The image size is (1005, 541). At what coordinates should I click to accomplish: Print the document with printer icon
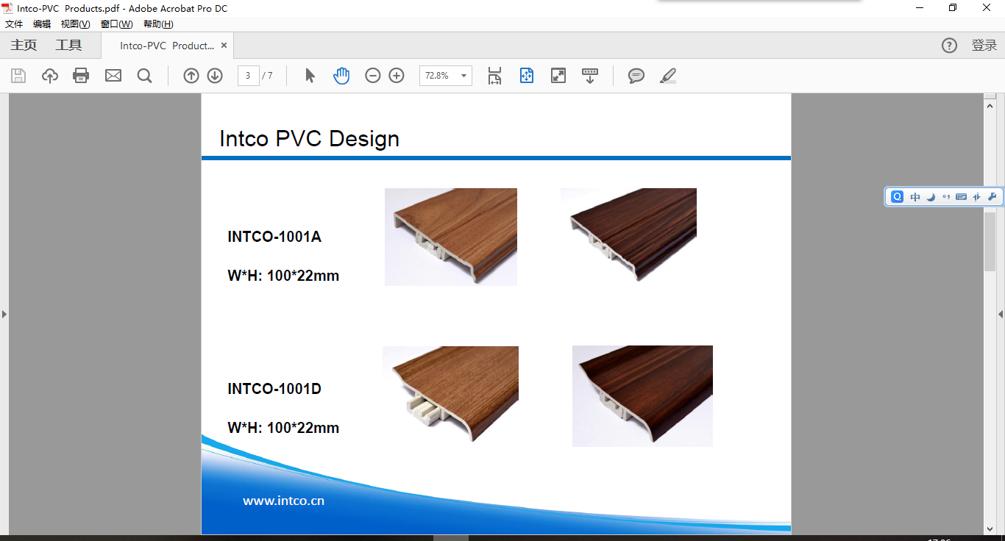(x=81, y=76)
